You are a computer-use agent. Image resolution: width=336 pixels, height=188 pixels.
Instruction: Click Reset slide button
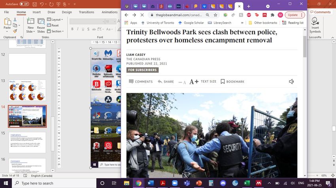click(x=53, y=25)
